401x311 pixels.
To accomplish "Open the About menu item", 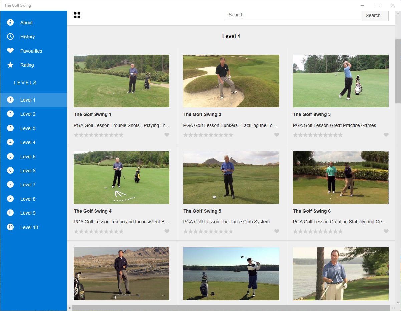I will [33, 23].
